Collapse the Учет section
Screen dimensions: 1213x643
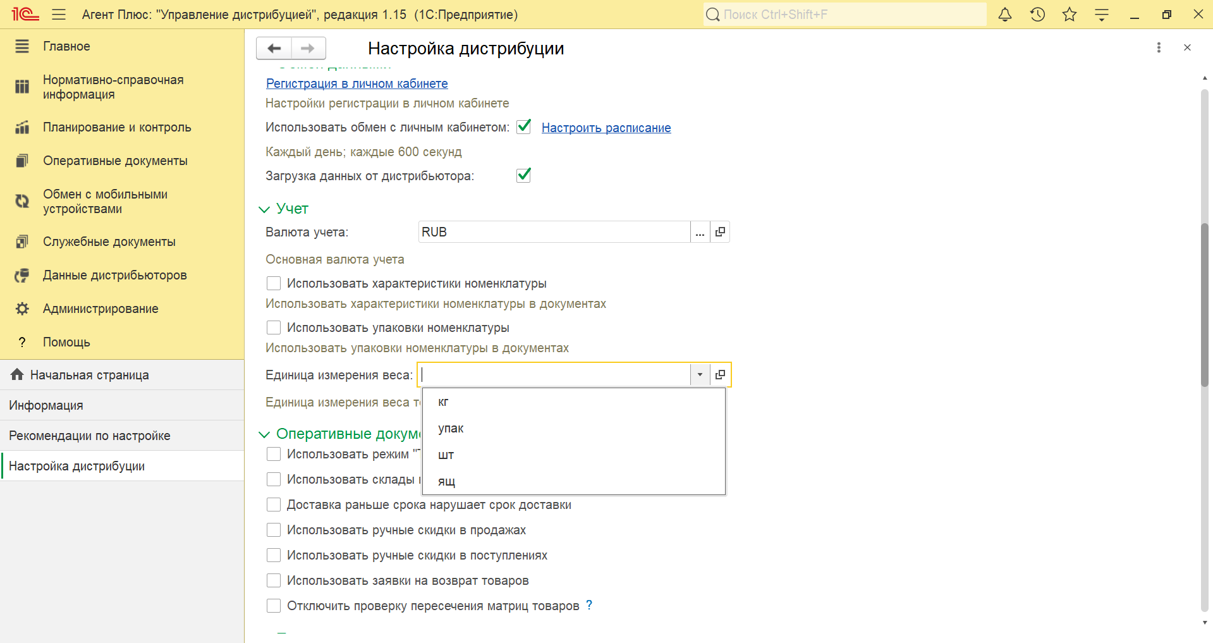click(x=264, y=209)
